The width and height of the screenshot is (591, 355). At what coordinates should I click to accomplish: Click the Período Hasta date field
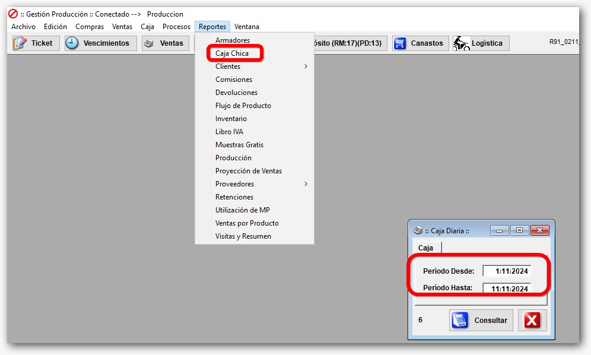[506, 289]
